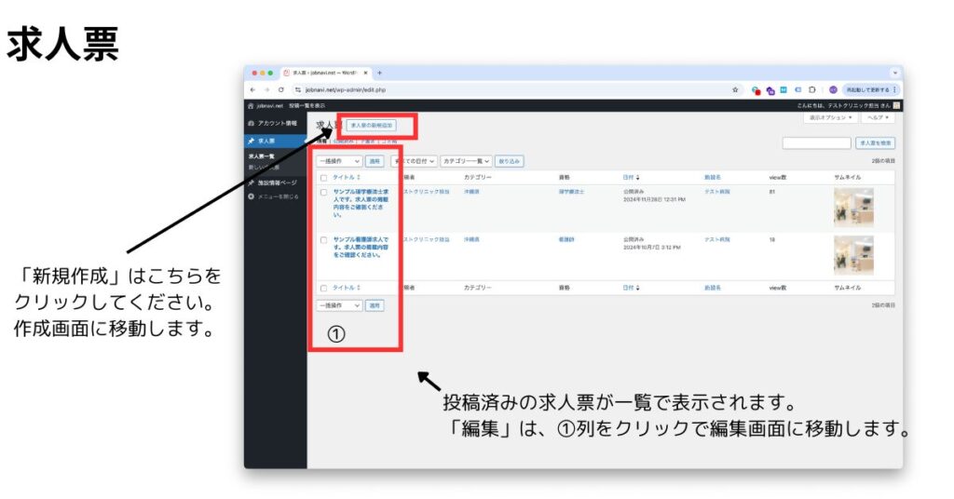Open the カテゴリー一覧 filter dropdown

click(x=465, y=161)
